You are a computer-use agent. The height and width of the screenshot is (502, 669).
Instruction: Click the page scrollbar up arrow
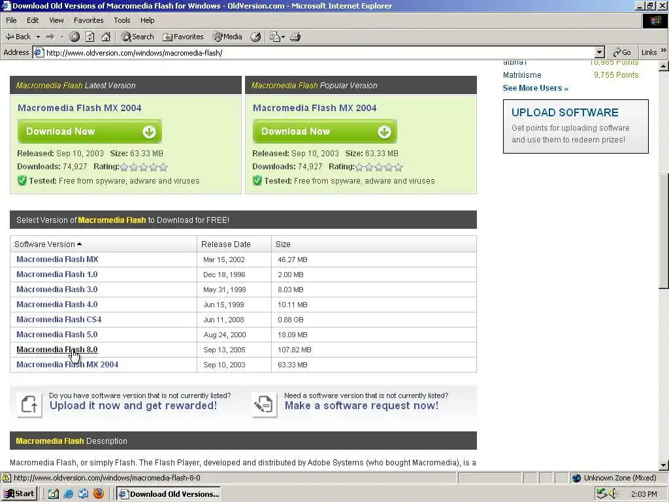coord(664,66)
